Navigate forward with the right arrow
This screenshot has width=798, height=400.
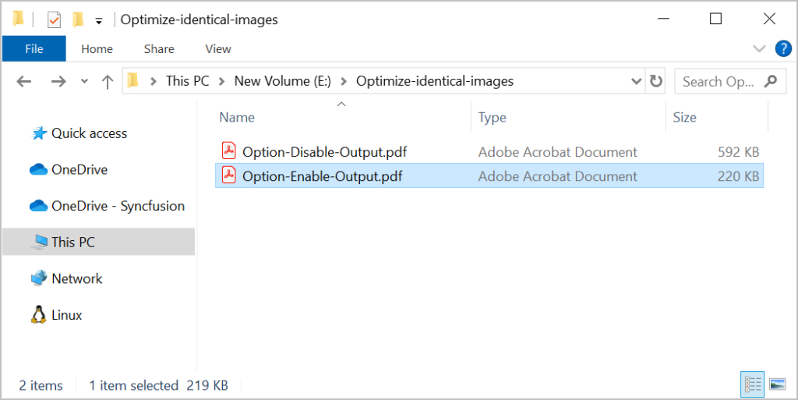(x=58, y=81)
